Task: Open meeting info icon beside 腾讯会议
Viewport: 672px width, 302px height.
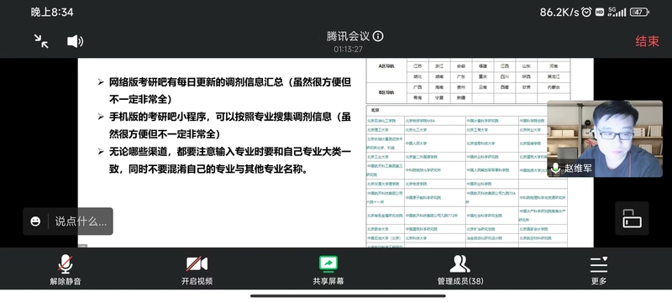Action: pyautogui.click(x=377, y=36)
